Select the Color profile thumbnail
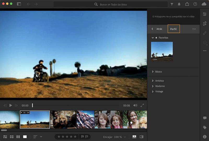The height and width of the screenshot is (141, 209). [x=162, y=51]
